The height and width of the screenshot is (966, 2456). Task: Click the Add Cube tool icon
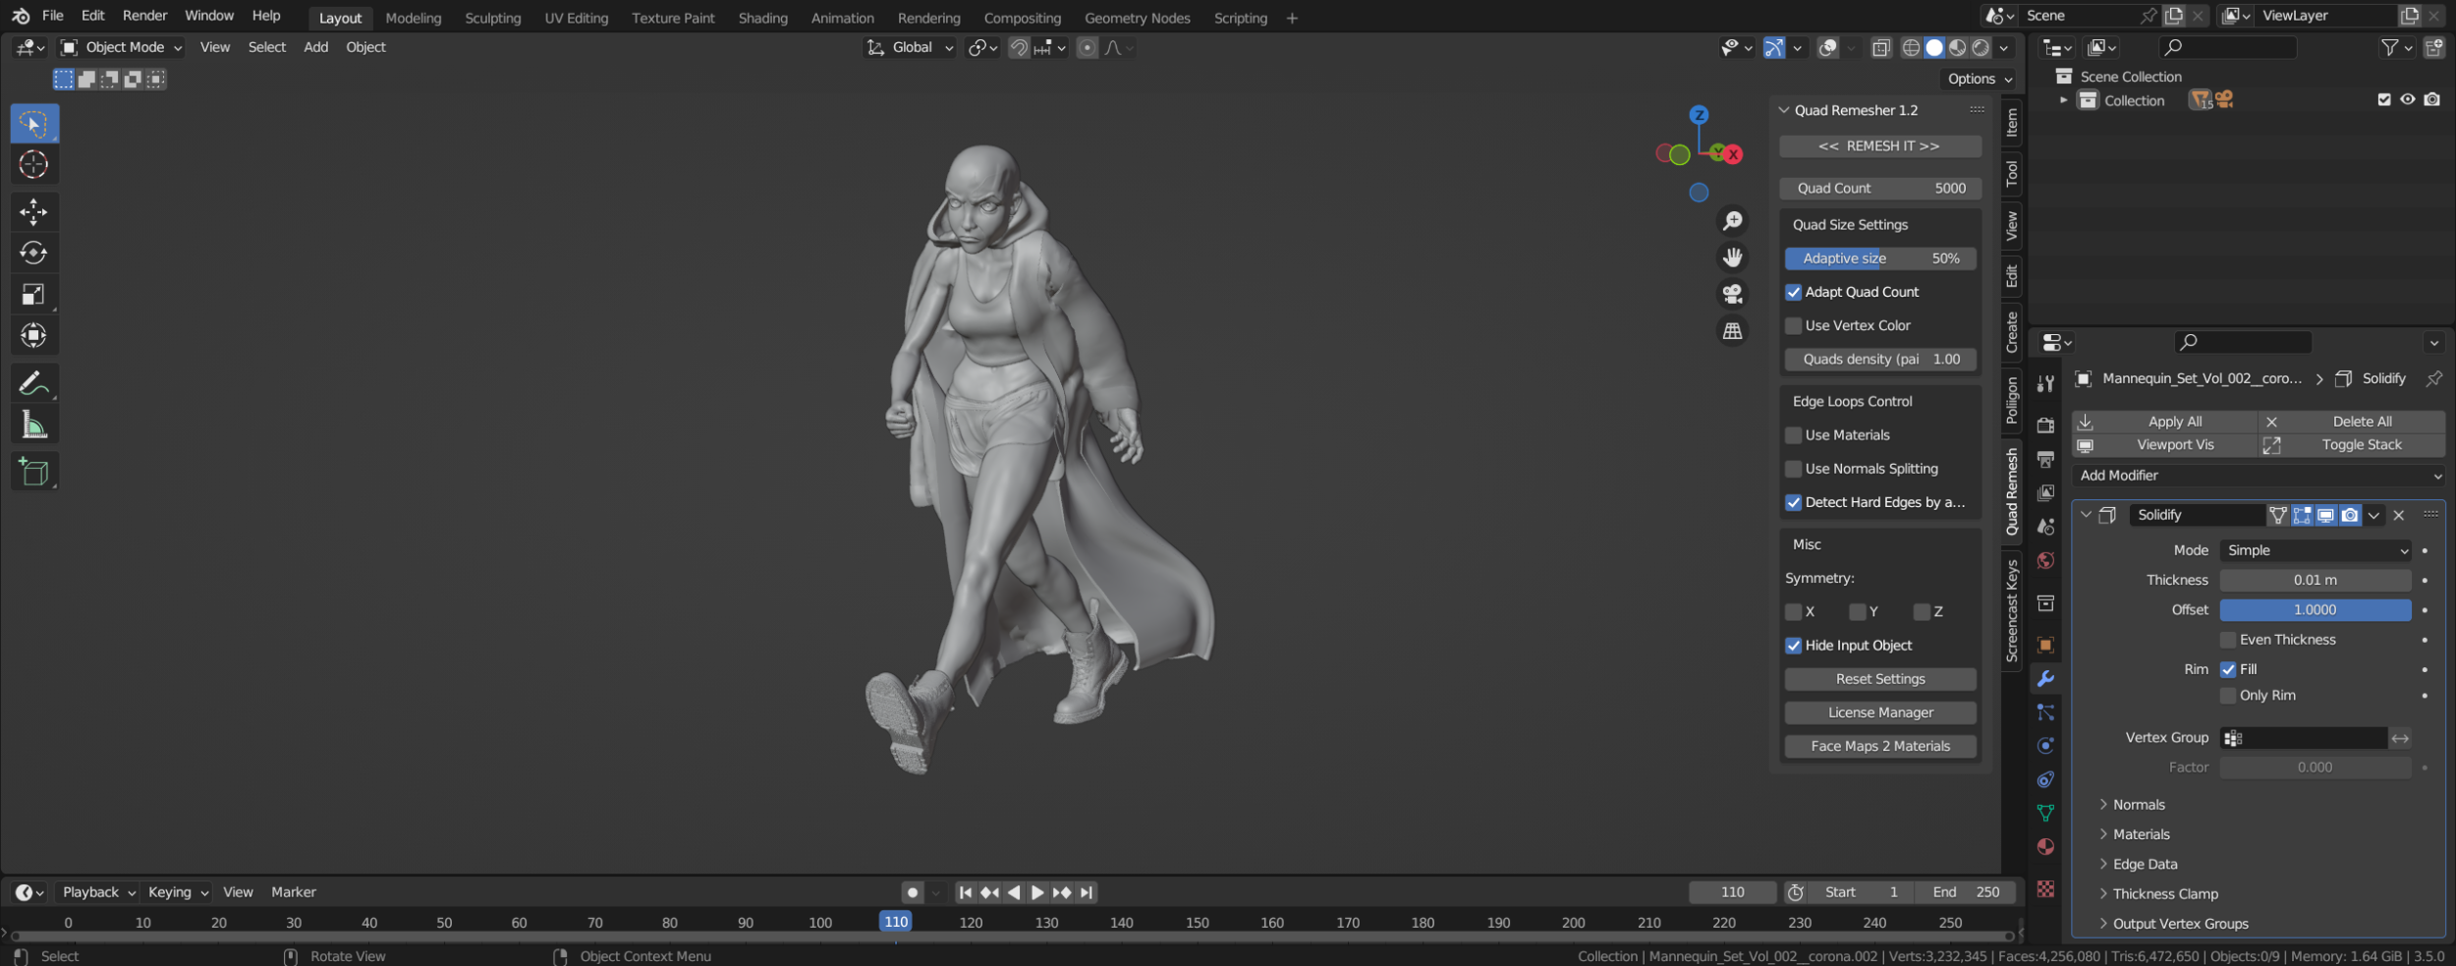click(x=33, y=473)
